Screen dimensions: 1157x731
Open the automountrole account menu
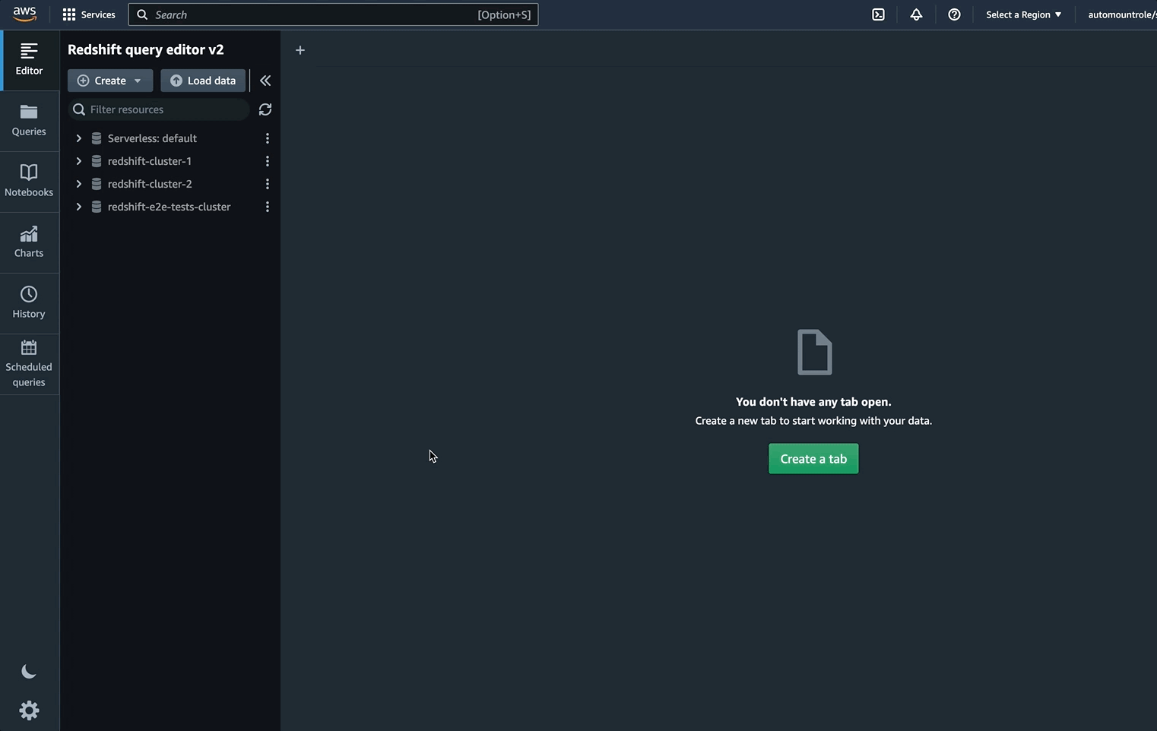tap(1122, 14)
